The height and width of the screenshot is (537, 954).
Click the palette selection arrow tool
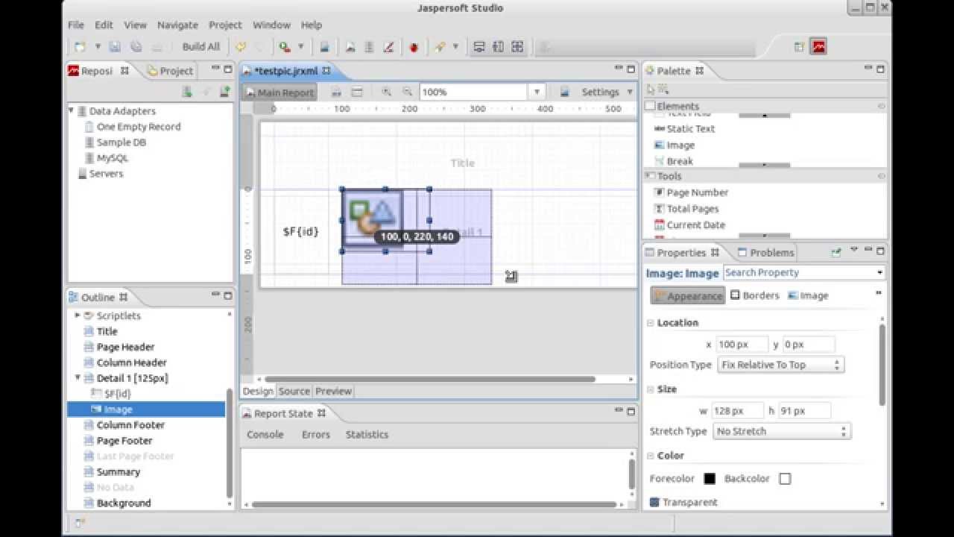[x=651, y=89]
